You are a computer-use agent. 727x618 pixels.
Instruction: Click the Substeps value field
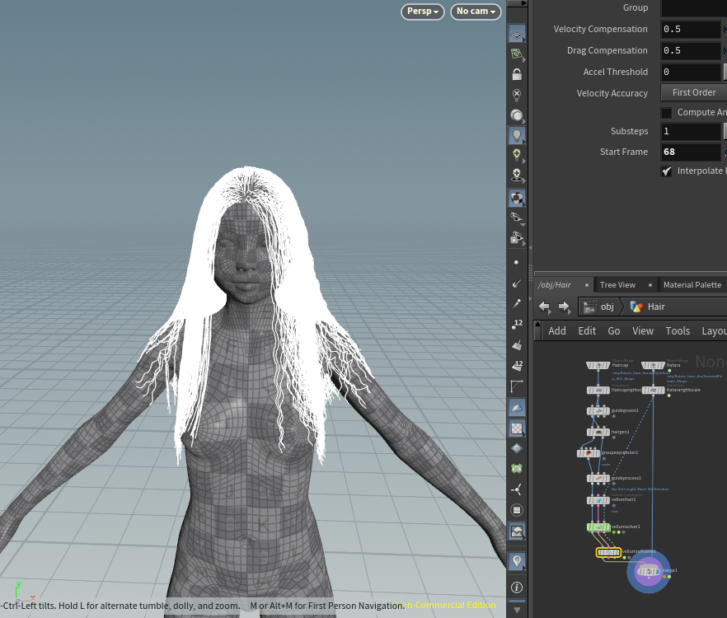coord(691,132)
